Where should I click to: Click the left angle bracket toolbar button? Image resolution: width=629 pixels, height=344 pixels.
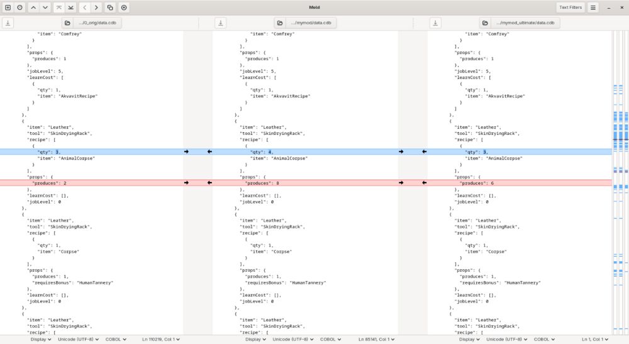click(x=84, y=8)
